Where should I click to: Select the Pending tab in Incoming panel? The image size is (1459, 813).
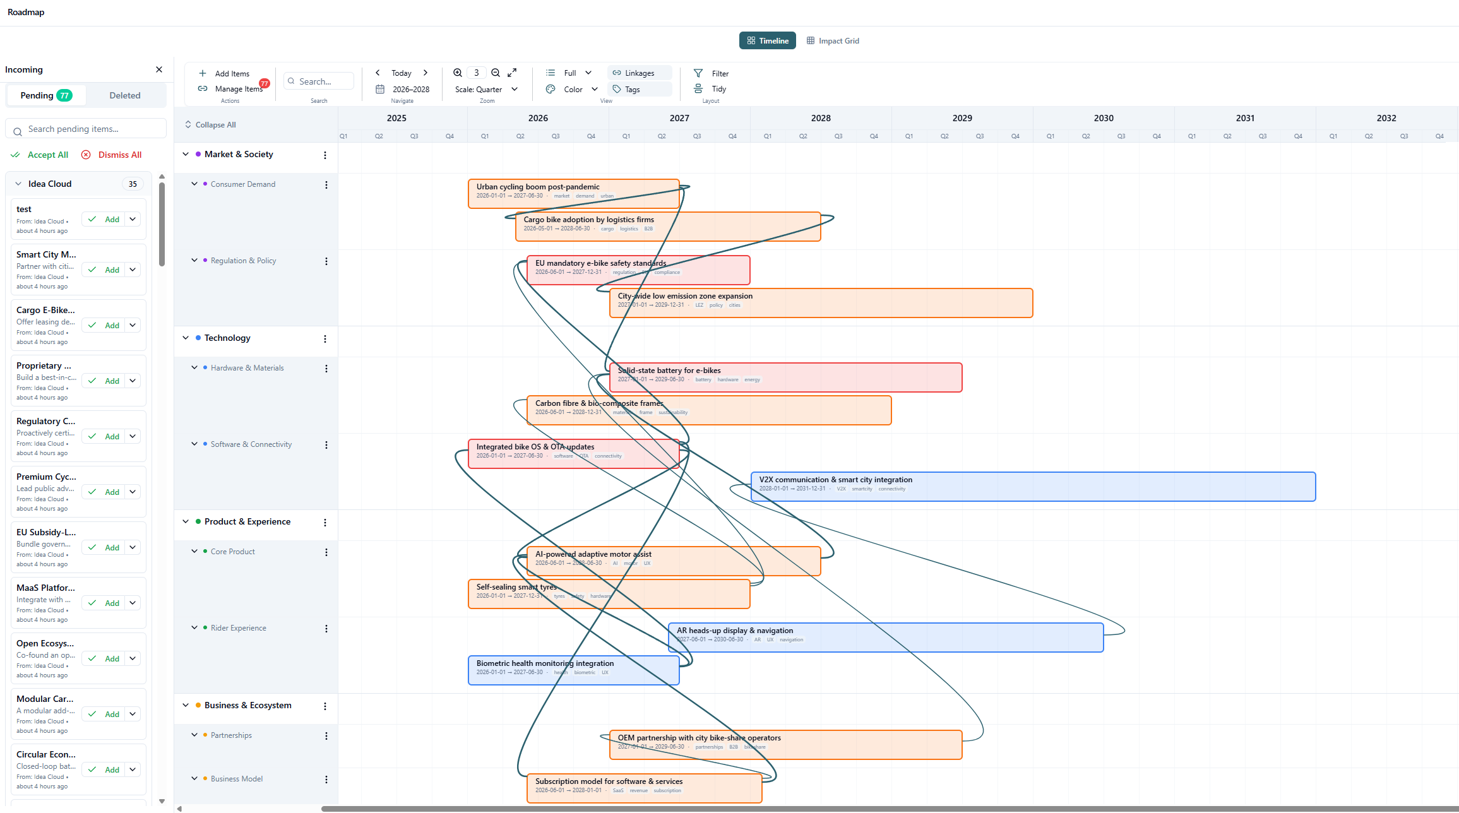pyautogui.click(x=46, y=95)
